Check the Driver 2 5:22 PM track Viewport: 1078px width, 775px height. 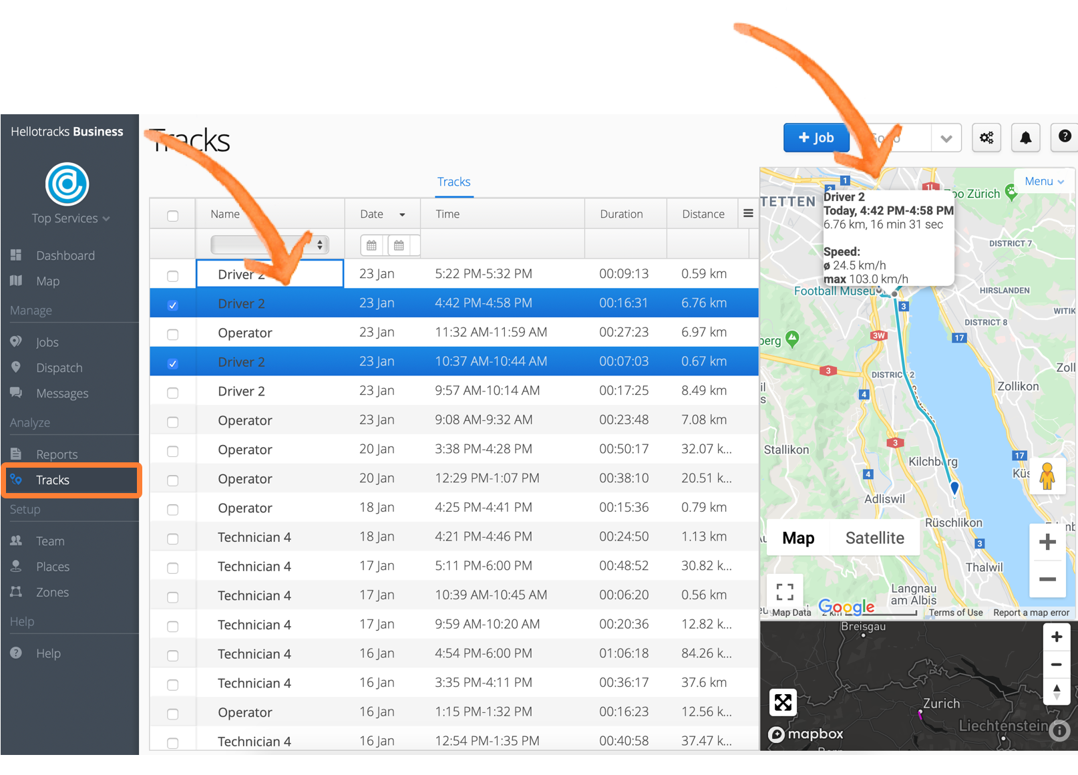click(173, 276)
